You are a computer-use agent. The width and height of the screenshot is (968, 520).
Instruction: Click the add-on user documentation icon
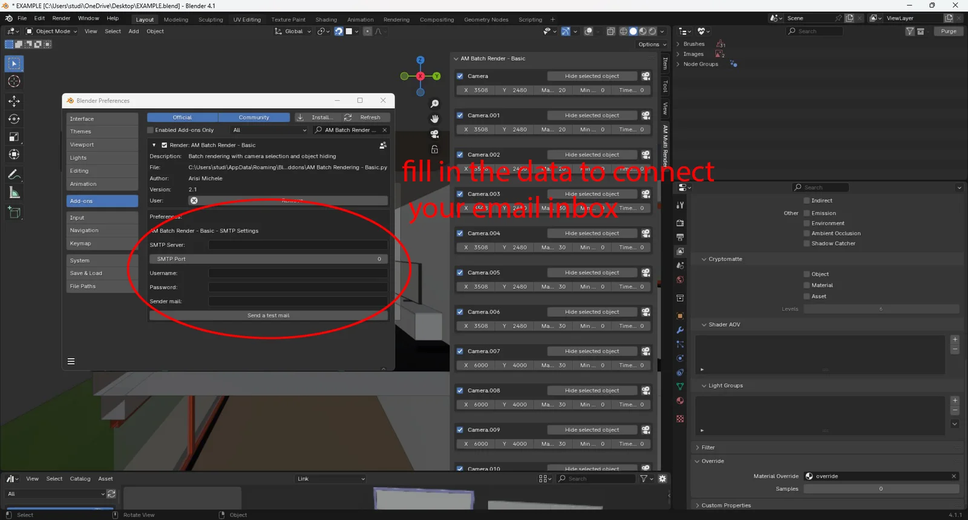coord(382,145)
